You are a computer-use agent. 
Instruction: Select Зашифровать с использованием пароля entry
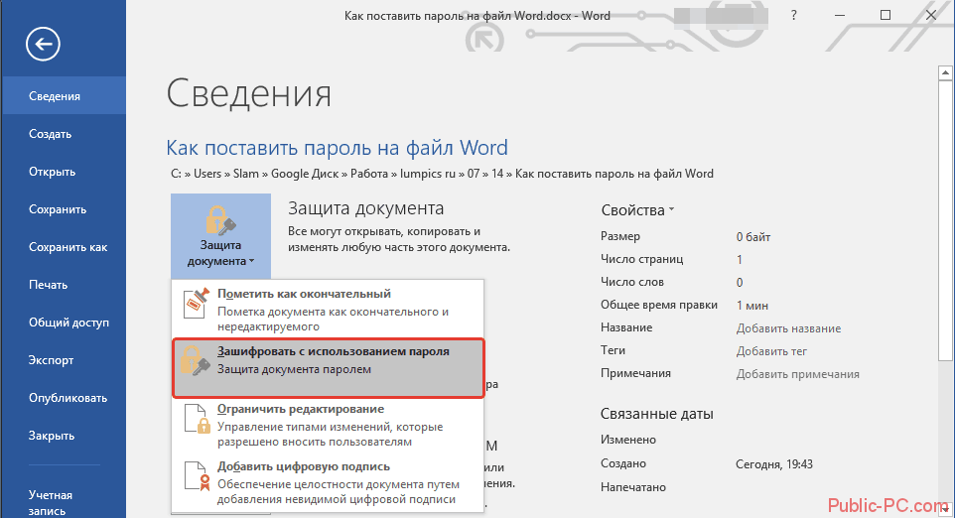[x=328, y=367]
